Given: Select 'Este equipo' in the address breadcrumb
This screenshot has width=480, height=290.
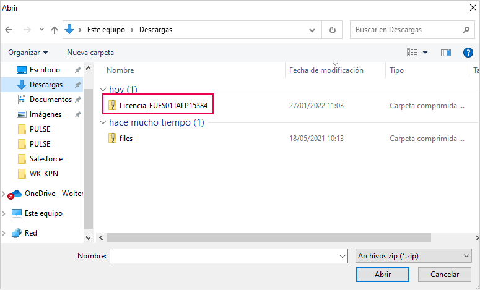Looking at the screenshot, I should click(x=106, y=30).
